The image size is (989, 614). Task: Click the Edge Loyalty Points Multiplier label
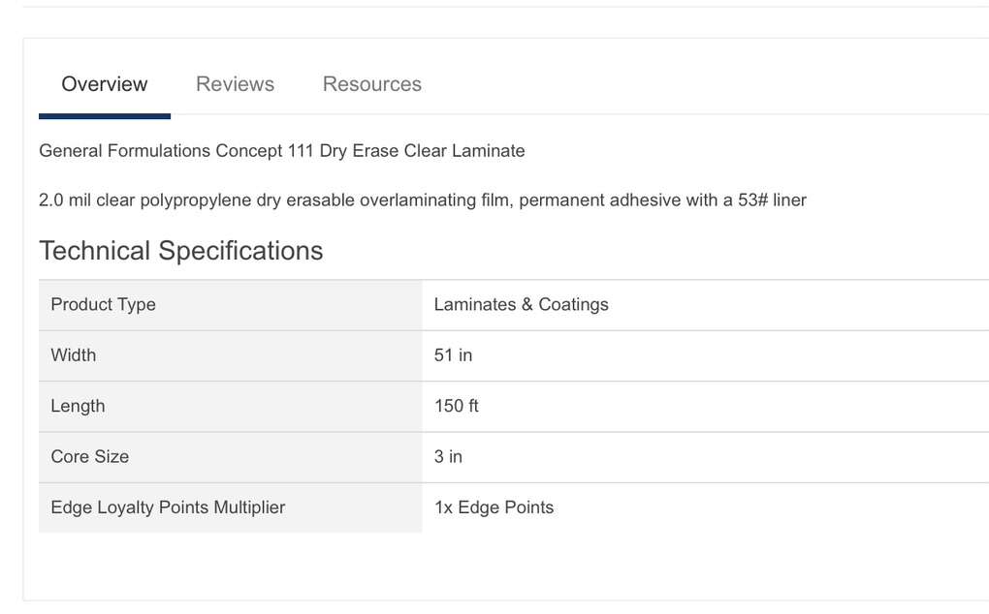[168, 507]
